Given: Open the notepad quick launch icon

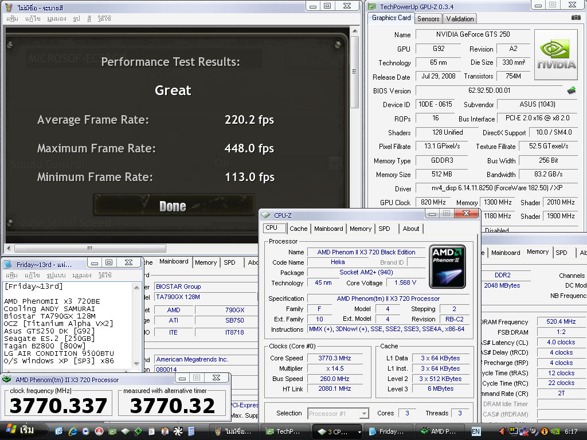Looking at the screenshot, I should 151,431.
